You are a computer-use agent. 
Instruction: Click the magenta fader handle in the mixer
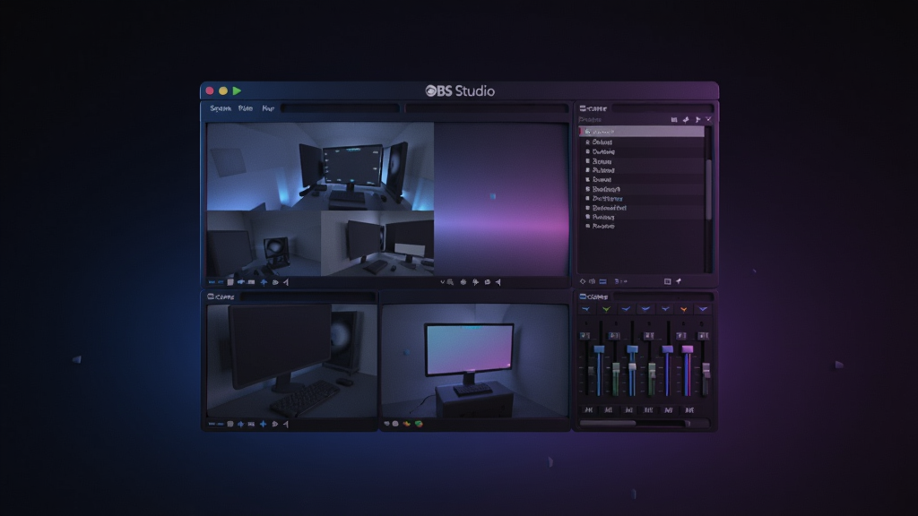point(688,349)
